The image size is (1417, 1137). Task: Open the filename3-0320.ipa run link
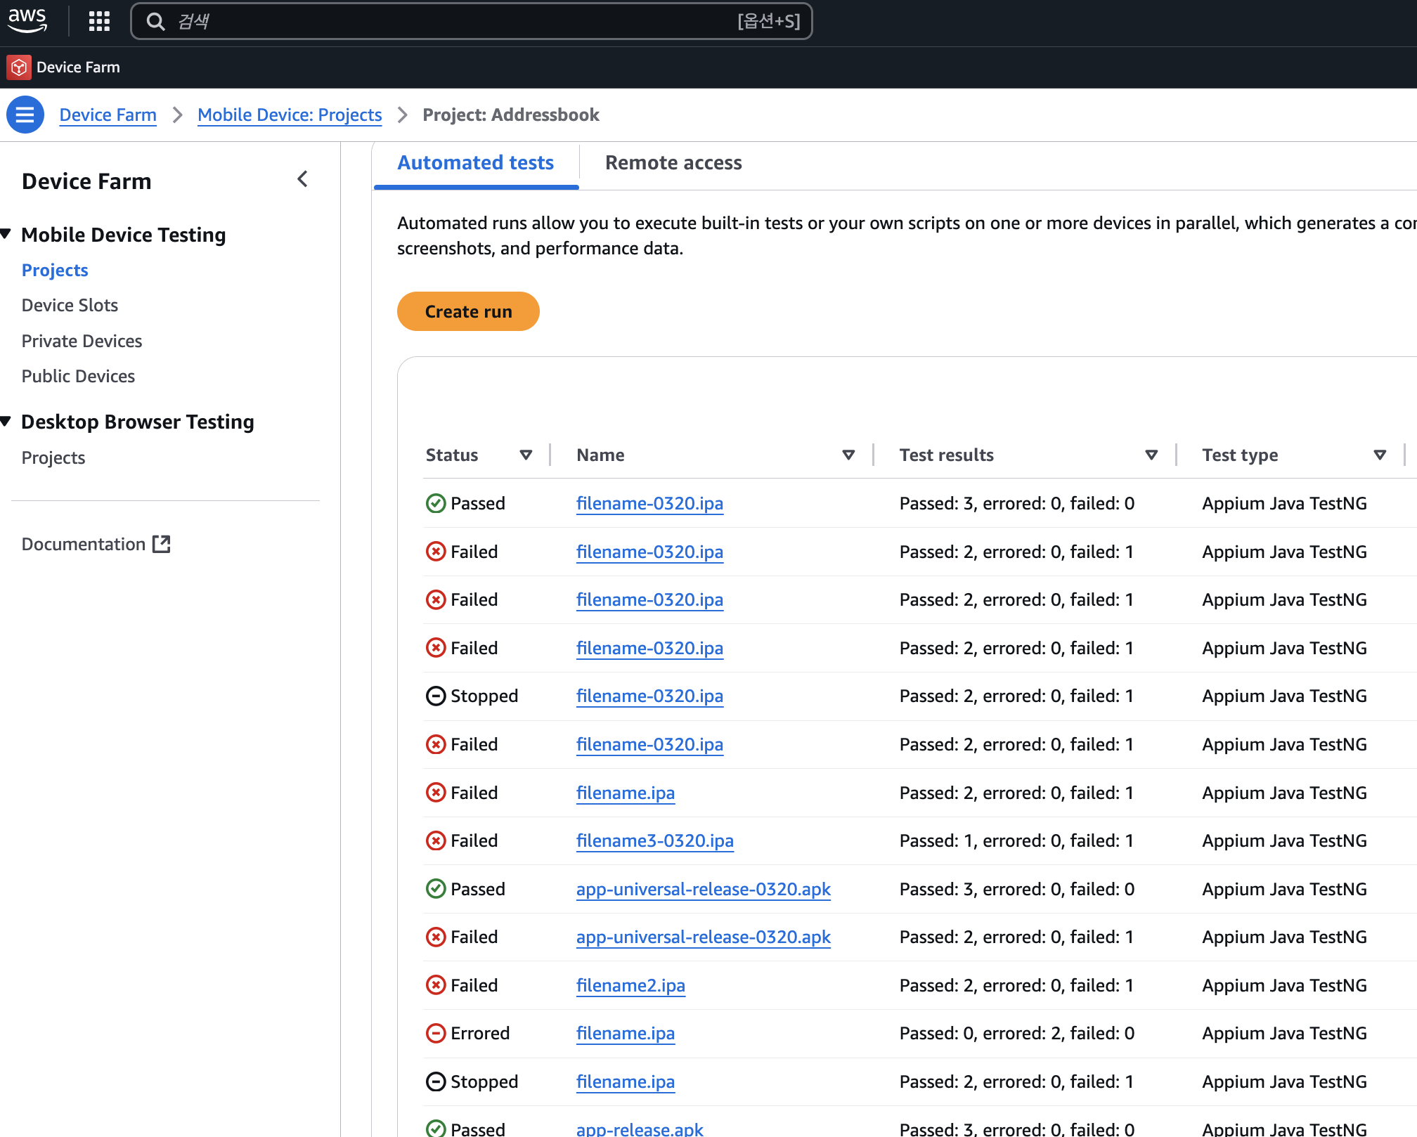click(x=654, y=840)
